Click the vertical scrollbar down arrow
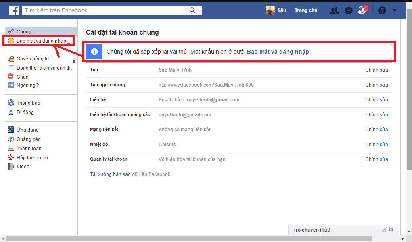Image resolution: width=412 pixels, height=242 pixels. point(409,232)
